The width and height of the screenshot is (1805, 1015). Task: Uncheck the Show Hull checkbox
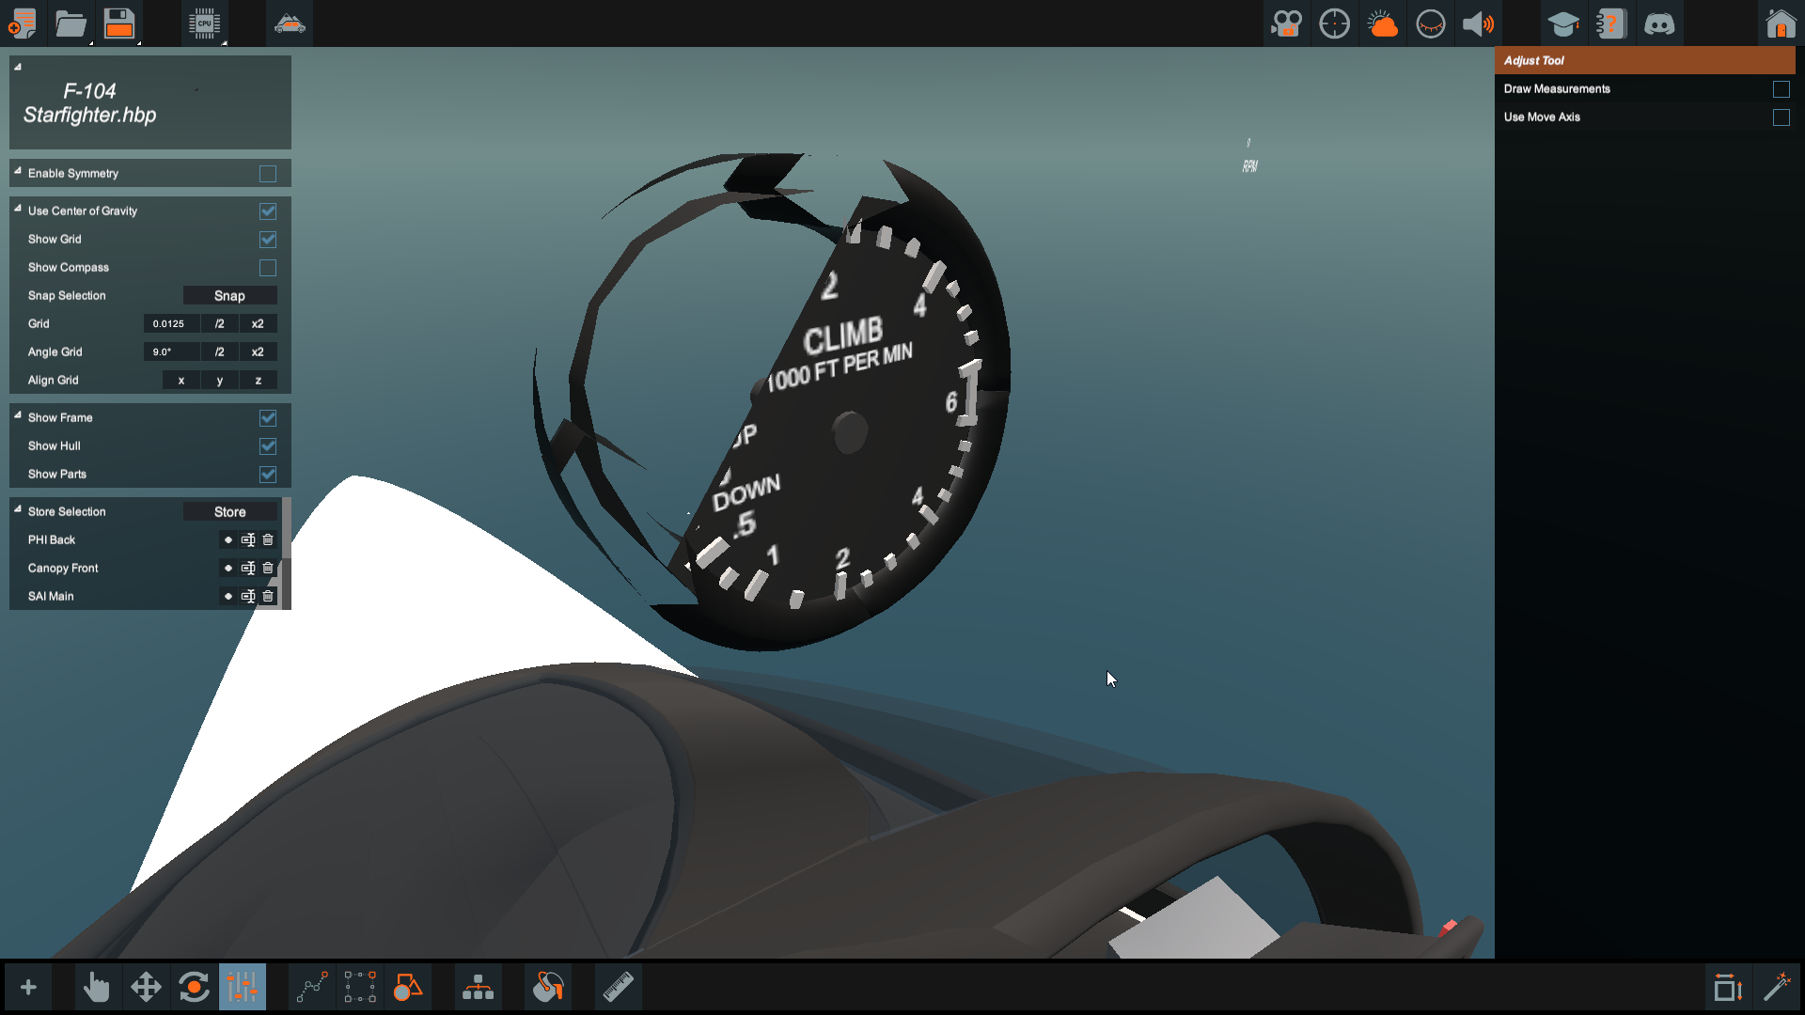pyautogui.click(x=268, y=446)
